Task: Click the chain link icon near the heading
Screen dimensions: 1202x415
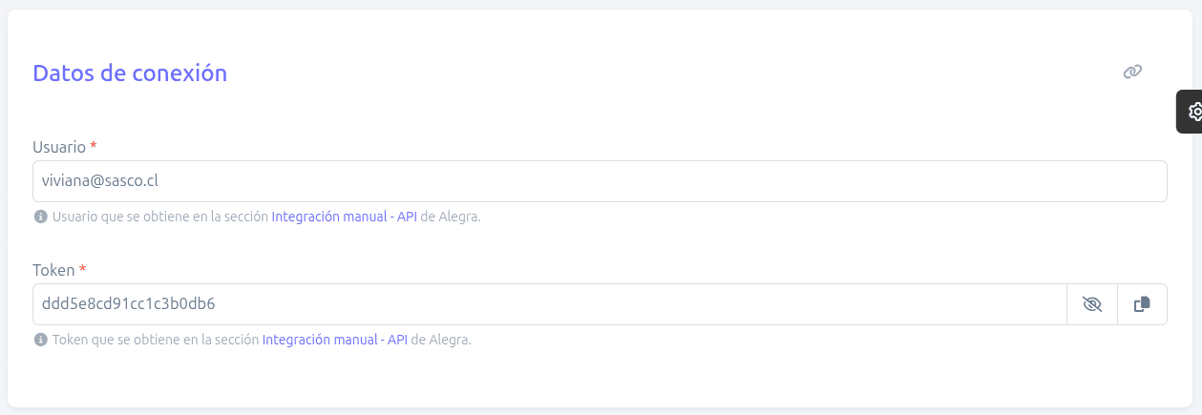Action: click(x=1132, y=72)
